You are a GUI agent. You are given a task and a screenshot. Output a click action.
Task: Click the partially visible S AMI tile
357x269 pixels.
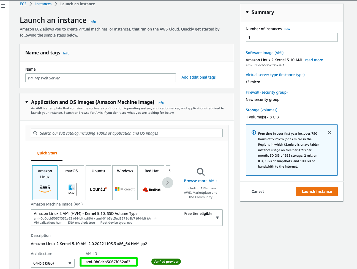coord(168,183)
